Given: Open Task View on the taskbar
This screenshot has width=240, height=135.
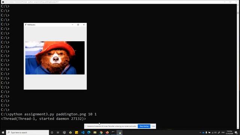Looking at the screenshot, I should (58, 132).
